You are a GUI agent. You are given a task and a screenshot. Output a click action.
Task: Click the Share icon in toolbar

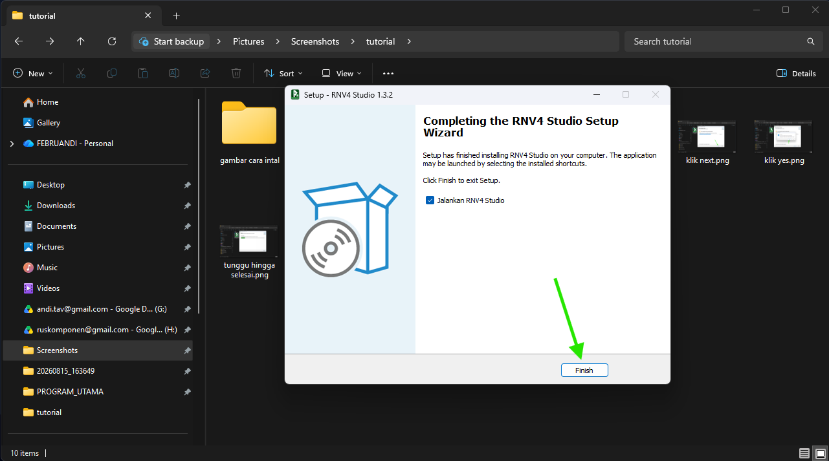pyautogui.click(x=205, y=74)
